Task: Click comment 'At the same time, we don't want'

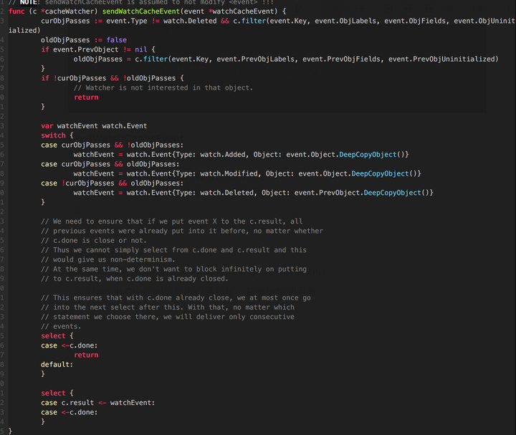Action: [x=173, y=269]
